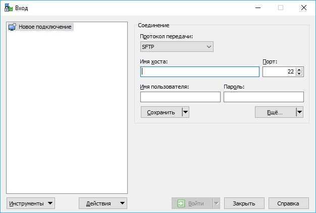Click the Закрыть button
Image resolution: width=316 pixels, height=213 pixels.
click(244, 203)
